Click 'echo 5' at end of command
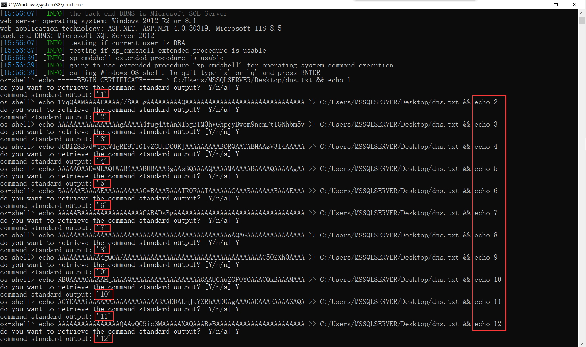 point(486,169)
